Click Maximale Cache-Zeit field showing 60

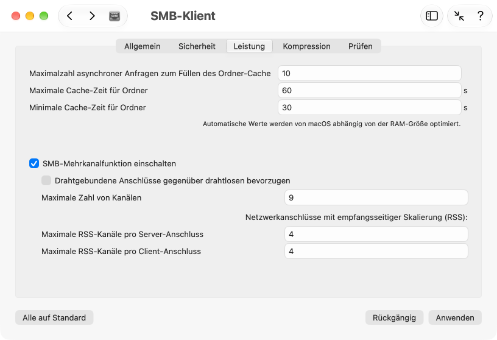pos(369,90)
